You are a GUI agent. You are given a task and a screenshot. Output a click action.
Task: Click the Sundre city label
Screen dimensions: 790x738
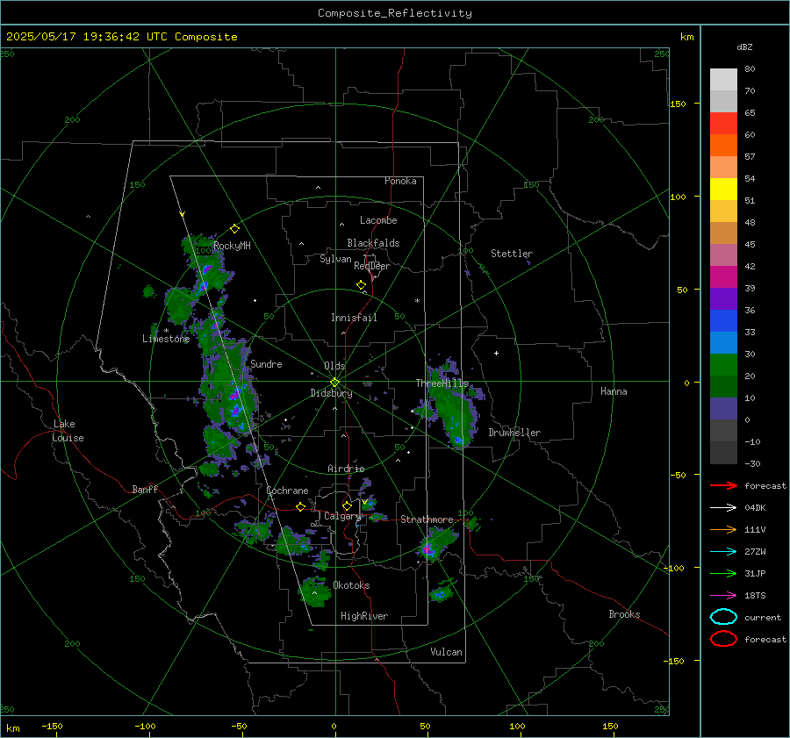[266, 363]
